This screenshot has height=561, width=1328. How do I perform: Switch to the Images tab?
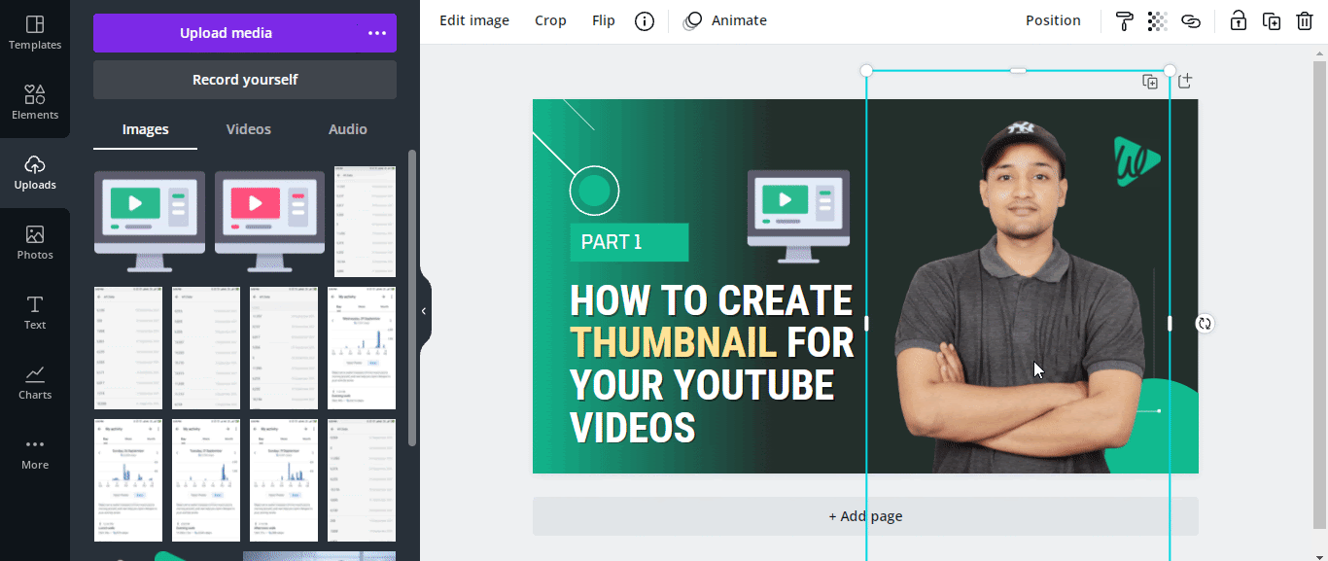145,129
